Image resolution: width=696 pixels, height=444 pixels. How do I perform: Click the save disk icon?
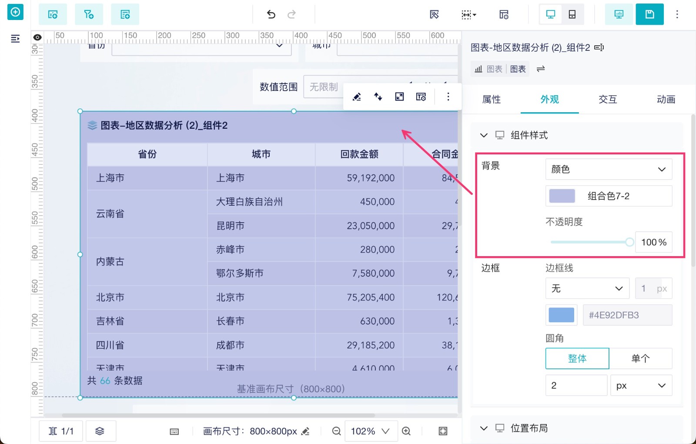(649, 14)
